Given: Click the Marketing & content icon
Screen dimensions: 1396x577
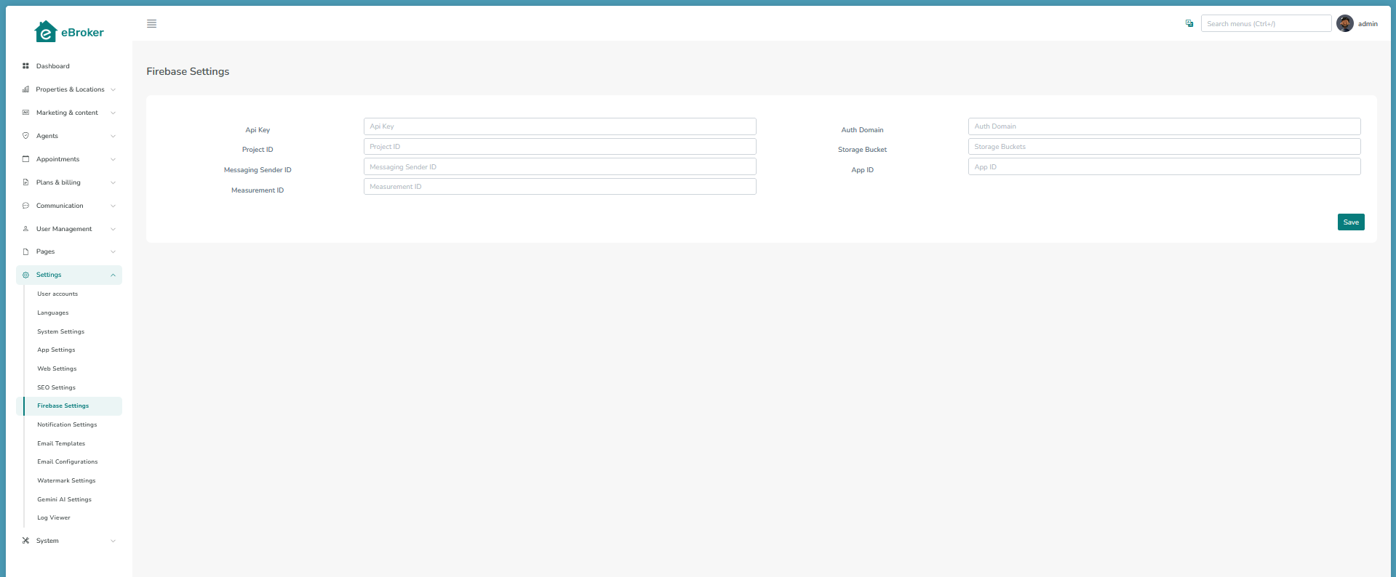Looking at the screenshot, I should 25,113.
